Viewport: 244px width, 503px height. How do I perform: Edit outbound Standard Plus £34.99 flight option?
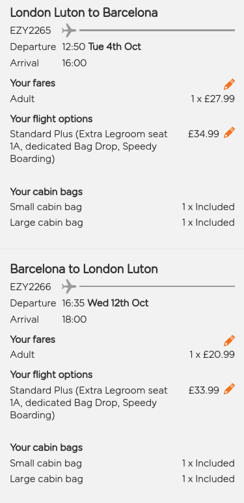[x=229, y=133]
